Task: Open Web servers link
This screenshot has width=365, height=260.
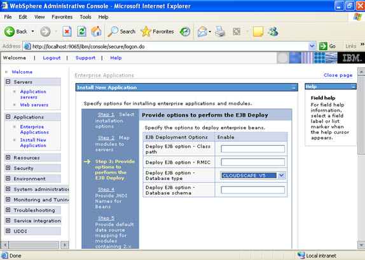Action: 34,105
